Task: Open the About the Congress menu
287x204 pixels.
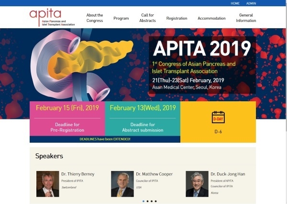Action: click(x=95, y=18)
